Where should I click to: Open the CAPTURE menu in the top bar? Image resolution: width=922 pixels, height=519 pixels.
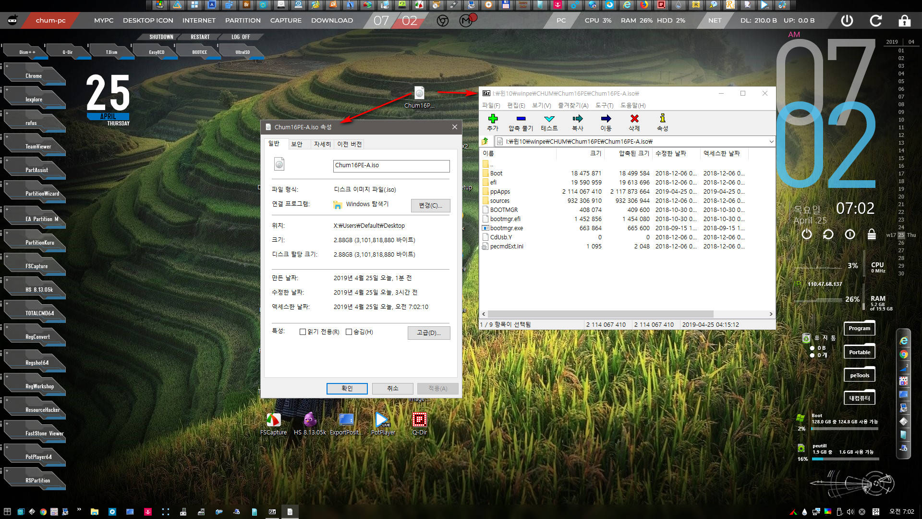click(x=286, y=21)
